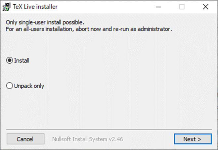Viewport: 218px width, 150px height.
Task: Abort setup with the Cancel button
Action: click(25, 139)
